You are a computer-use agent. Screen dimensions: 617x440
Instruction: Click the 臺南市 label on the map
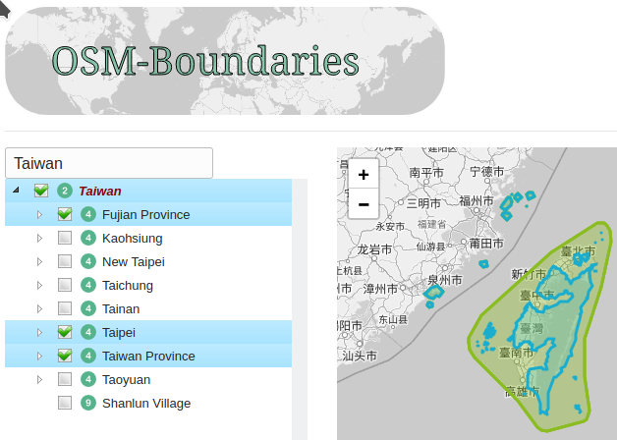[x=516, y=353]
